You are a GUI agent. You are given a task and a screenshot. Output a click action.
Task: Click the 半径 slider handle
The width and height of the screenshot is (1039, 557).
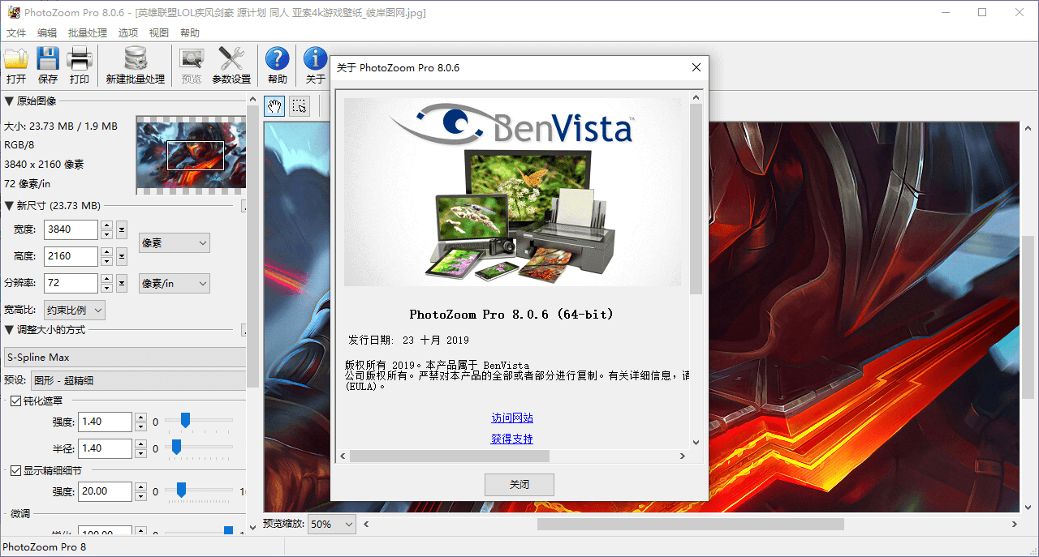tap(176, 447)
